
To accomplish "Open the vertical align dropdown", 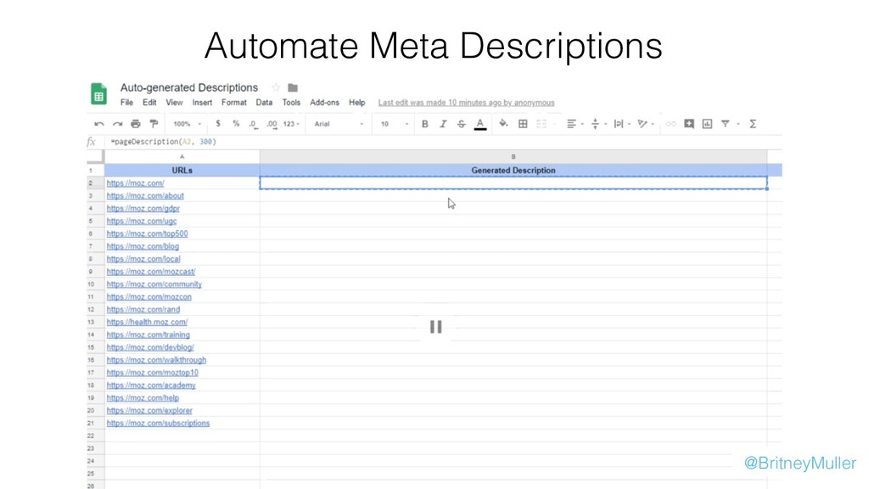I will pos(598,124).
